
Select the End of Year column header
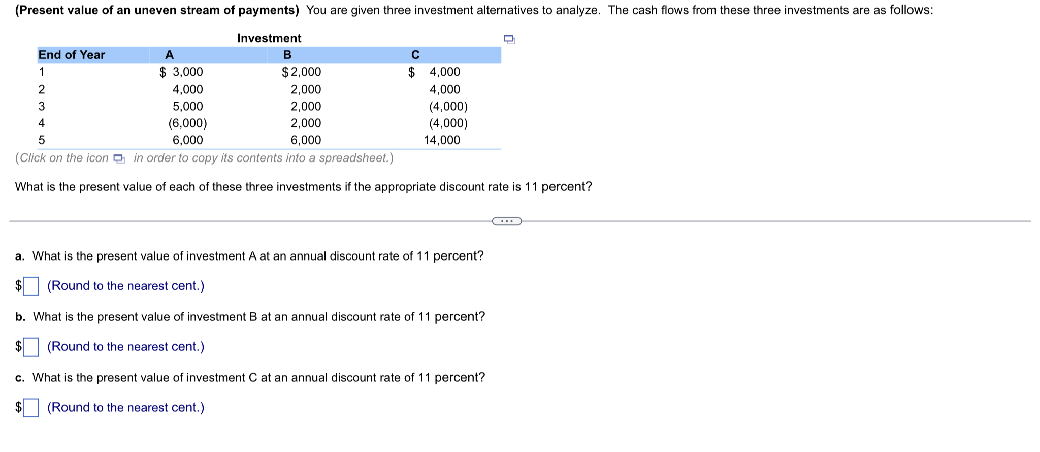[72, 55]
